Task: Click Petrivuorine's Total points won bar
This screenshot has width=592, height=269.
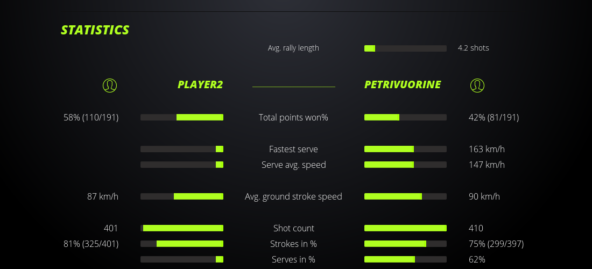Action: click(405, 117)
